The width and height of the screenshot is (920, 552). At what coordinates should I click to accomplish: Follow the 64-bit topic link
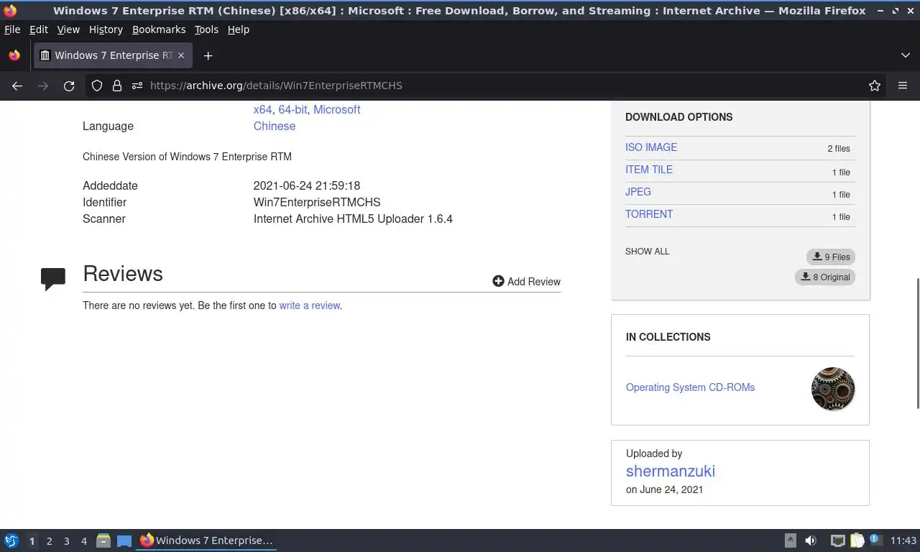(x=293, y=109)
